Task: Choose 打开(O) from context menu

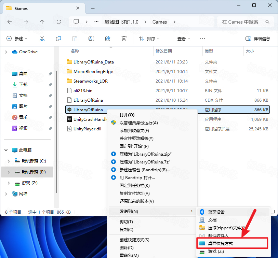Action: (152, 115)
